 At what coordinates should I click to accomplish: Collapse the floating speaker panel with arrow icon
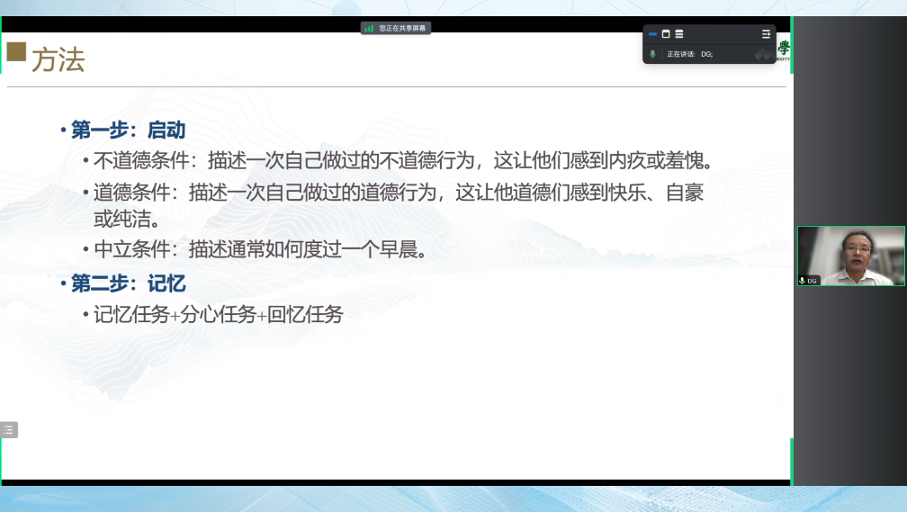click(x=766, y=34)
